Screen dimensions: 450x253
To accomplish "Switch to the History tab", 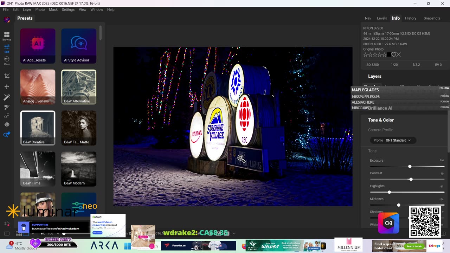I will point(411,18).
